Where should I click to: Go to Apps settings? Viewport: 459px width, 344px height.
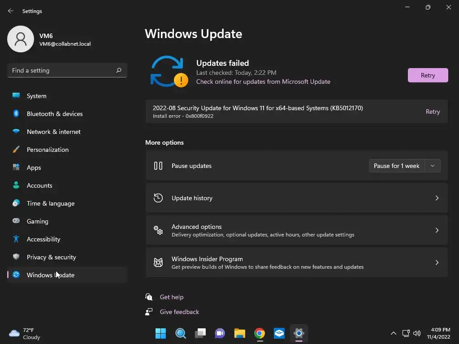(x=67, y=168)
